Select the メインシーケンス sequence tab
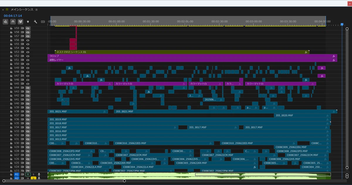Screen dimensions: 352x185 [x=22, y=10]
